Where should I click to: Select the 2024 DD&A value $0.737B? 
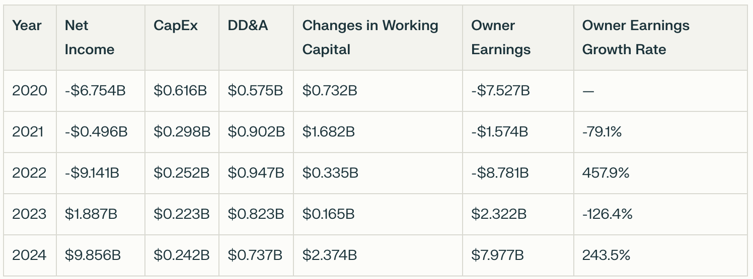pos(255,255)
